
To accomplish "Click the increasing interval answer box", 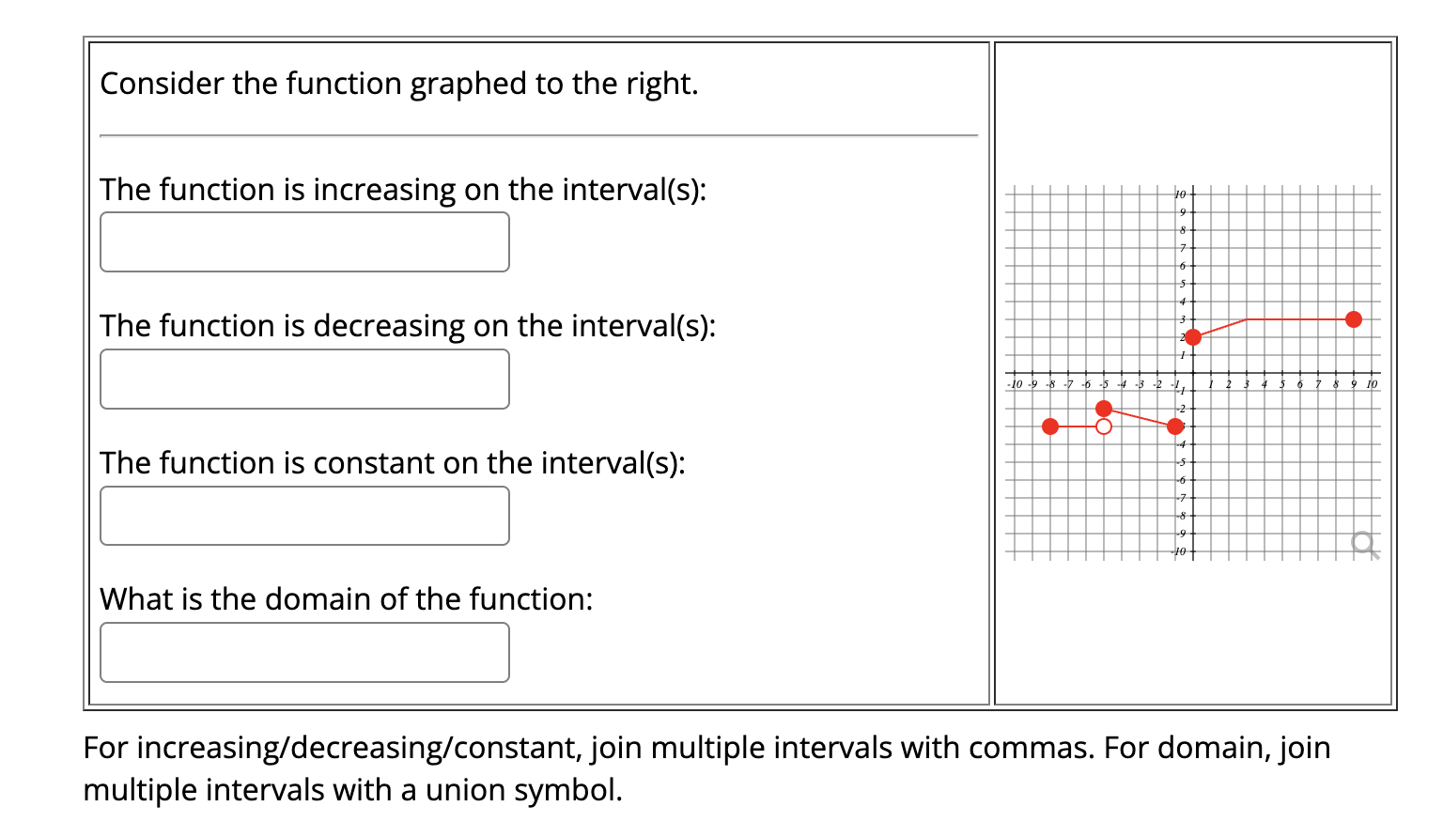I will point(304,242).
